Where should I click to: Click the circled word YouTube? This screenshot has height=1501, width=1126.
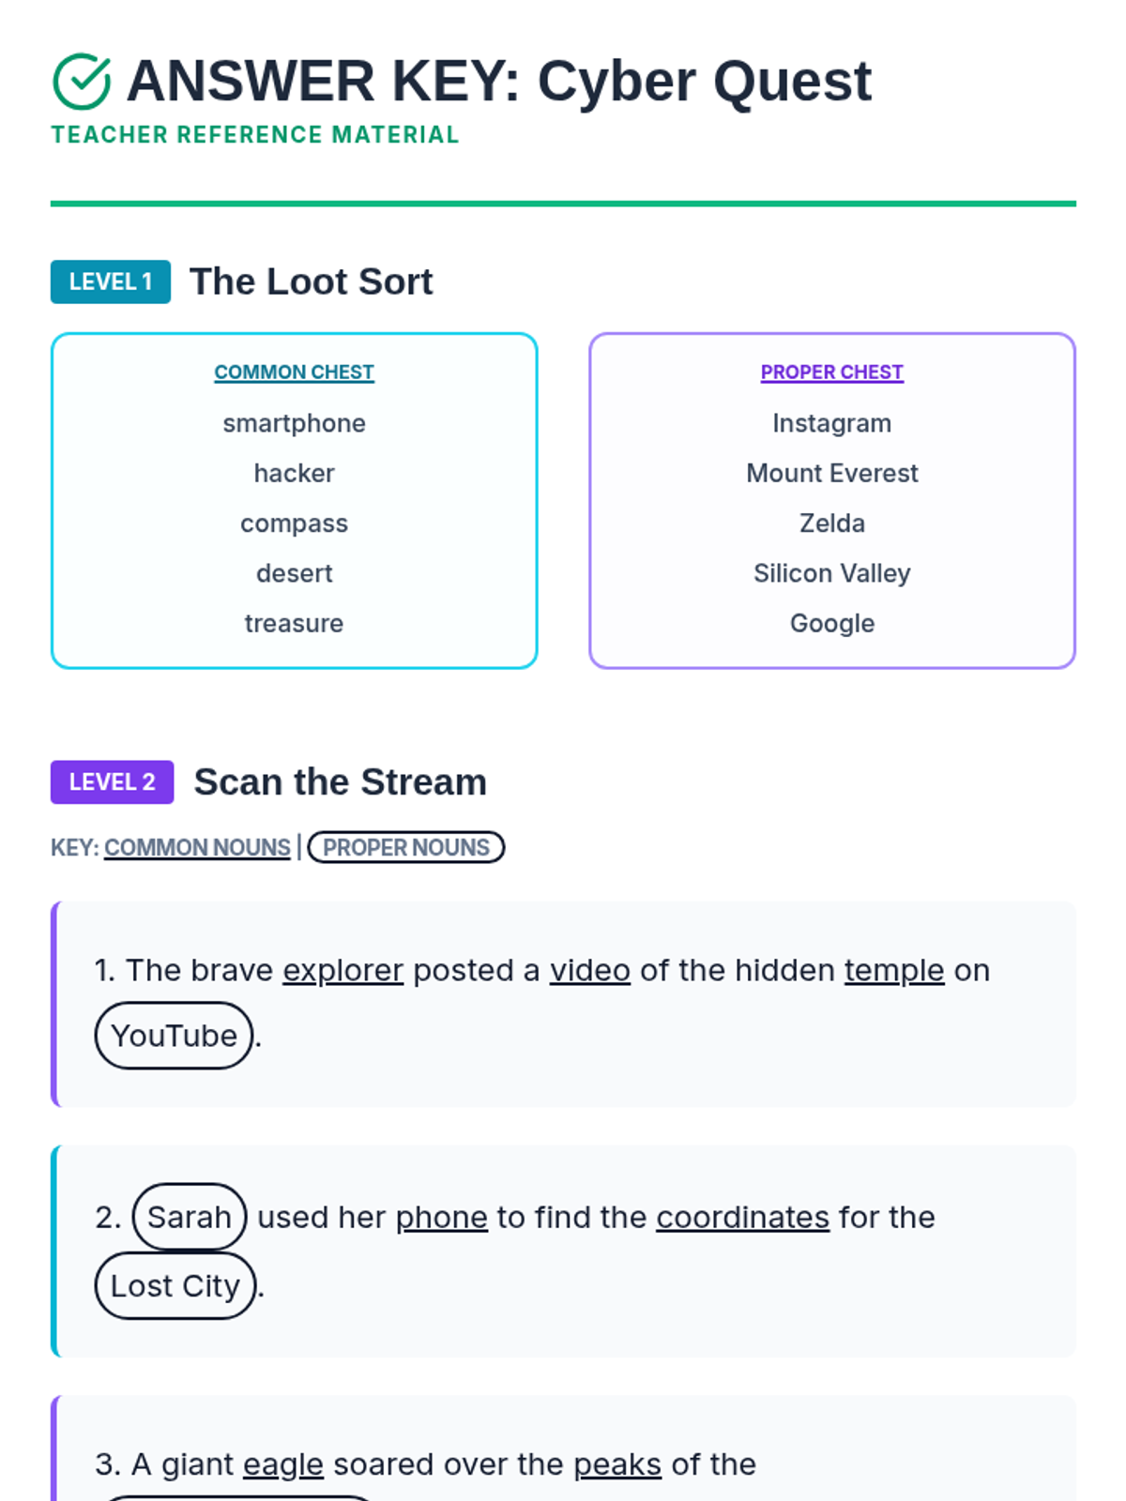coord(175,1035)
